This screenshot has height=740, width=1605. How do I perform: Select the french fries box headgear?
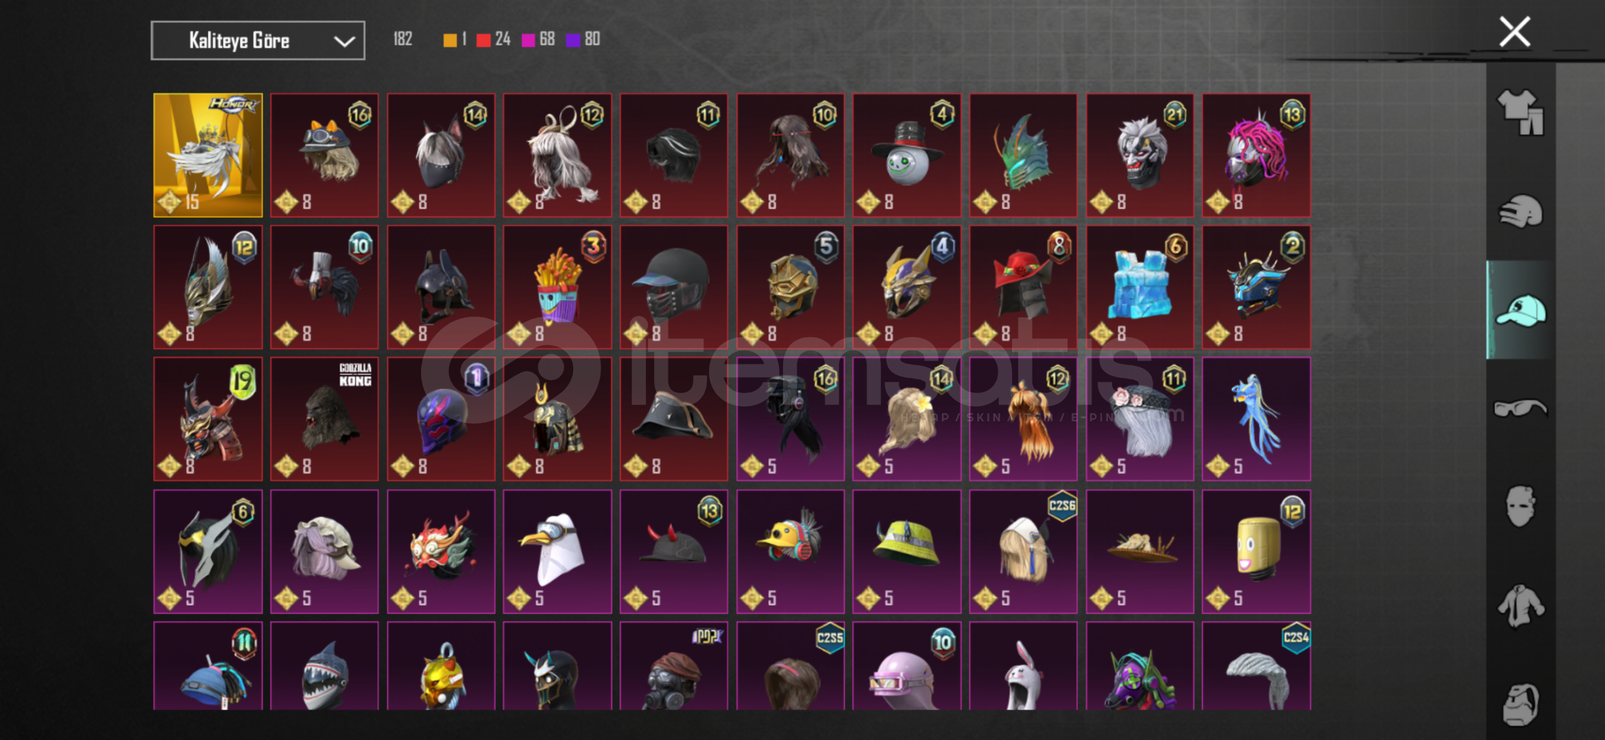(557, 287)
